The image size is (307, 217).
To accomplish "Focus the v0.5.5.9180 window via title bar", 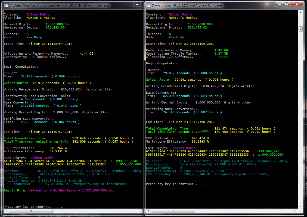I will (68, 5).
